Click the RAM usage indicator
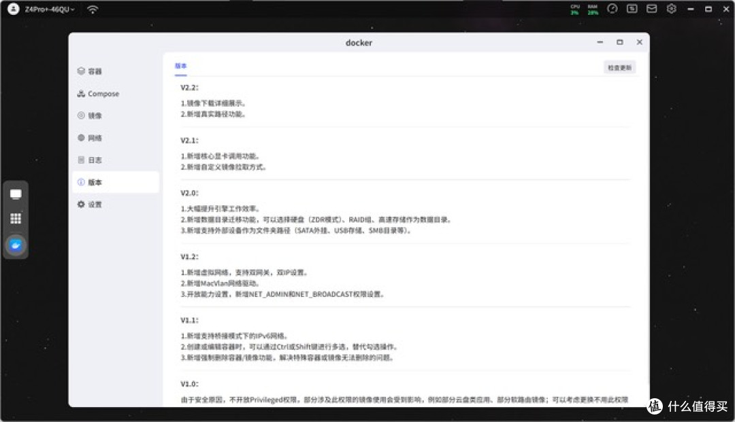735x422 pixels. click(x=593, y=10)
